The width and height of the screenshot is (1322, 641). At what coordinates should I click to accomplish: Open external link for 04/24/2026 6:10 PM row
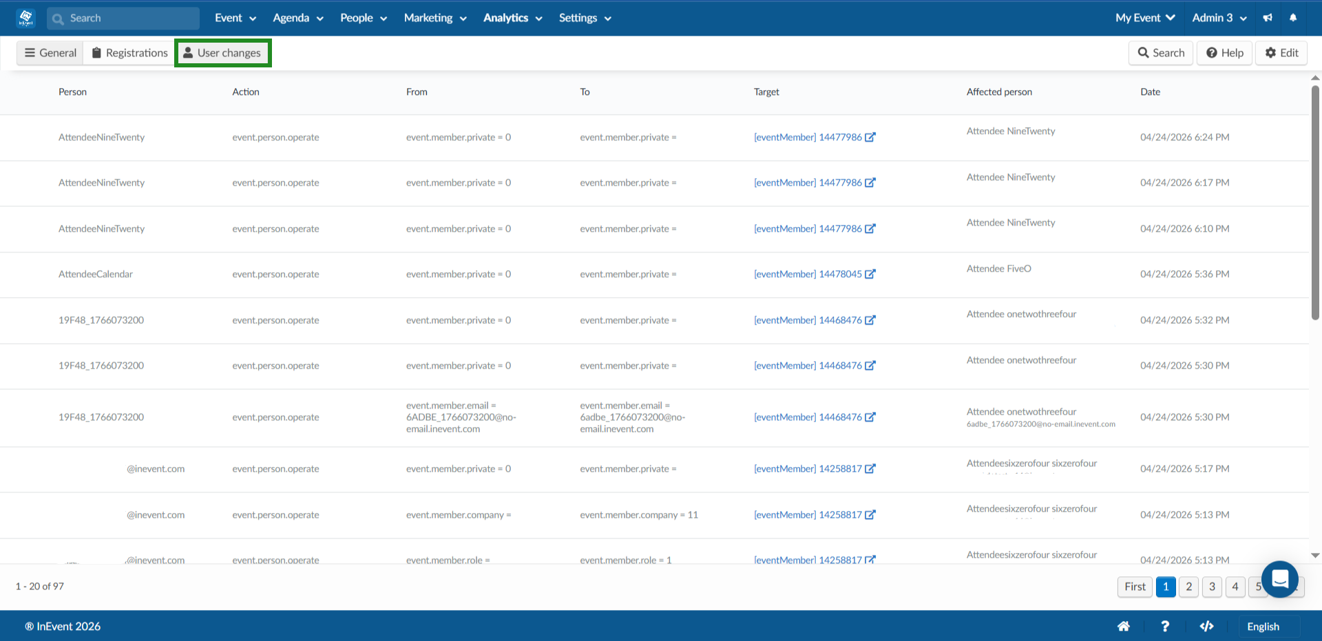click(870, 228)
